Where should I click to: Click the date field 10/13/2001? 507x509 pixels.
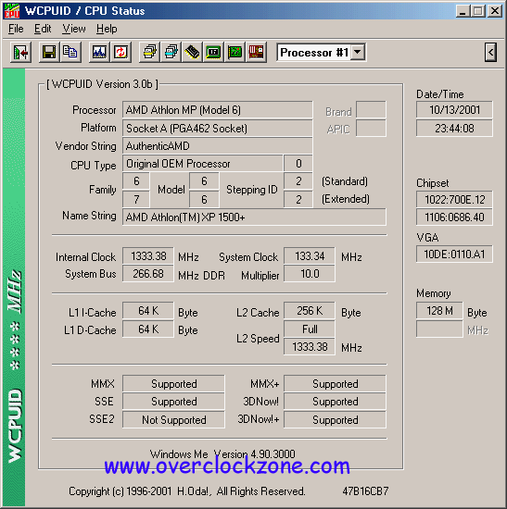point(454,110)
